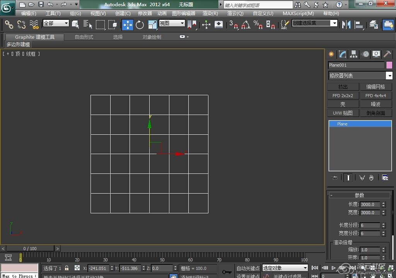Save the scene with the floppy icon
396x278 pixels.
pyautogui.click(x=41, y=4)
